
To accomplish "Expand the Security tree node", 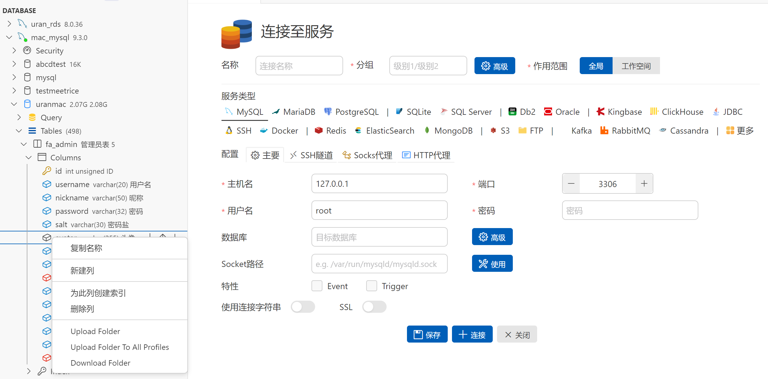I will [x=14, y=51].
